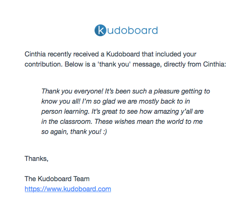Click italic text "know you all!"
Image resolution: width=252 pixels, height=222 pixels.
pyautogui.click(x=61, y=102)
